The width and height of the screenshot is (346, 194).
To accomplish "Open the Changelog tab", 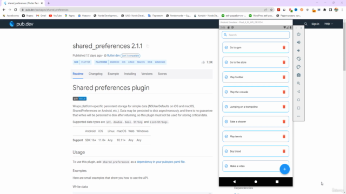I will tap(96, 74).
